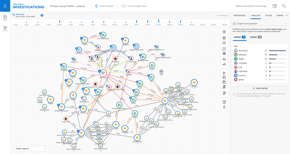Open the Palette sidebar panel
The image size is (290, 154).
point(5,29)
